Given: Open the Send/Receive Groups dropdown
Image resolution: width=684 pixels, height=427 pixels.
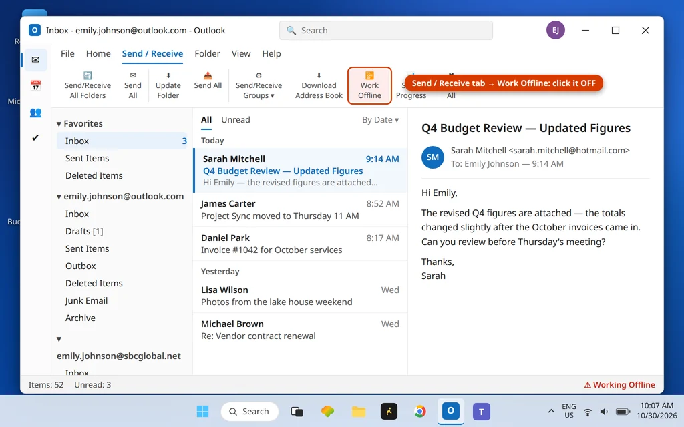Looking at the screenshot, I should pos(259,85).
